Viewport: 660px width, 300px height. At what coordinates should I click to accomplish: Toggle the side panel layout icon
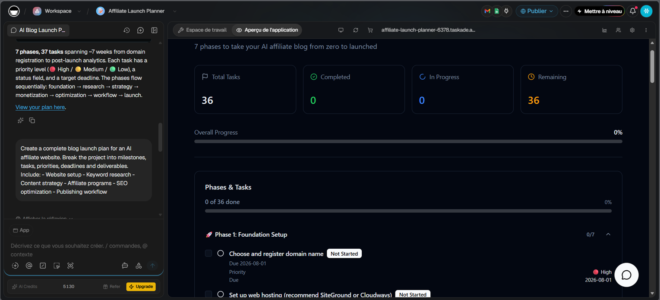point(154,30)
